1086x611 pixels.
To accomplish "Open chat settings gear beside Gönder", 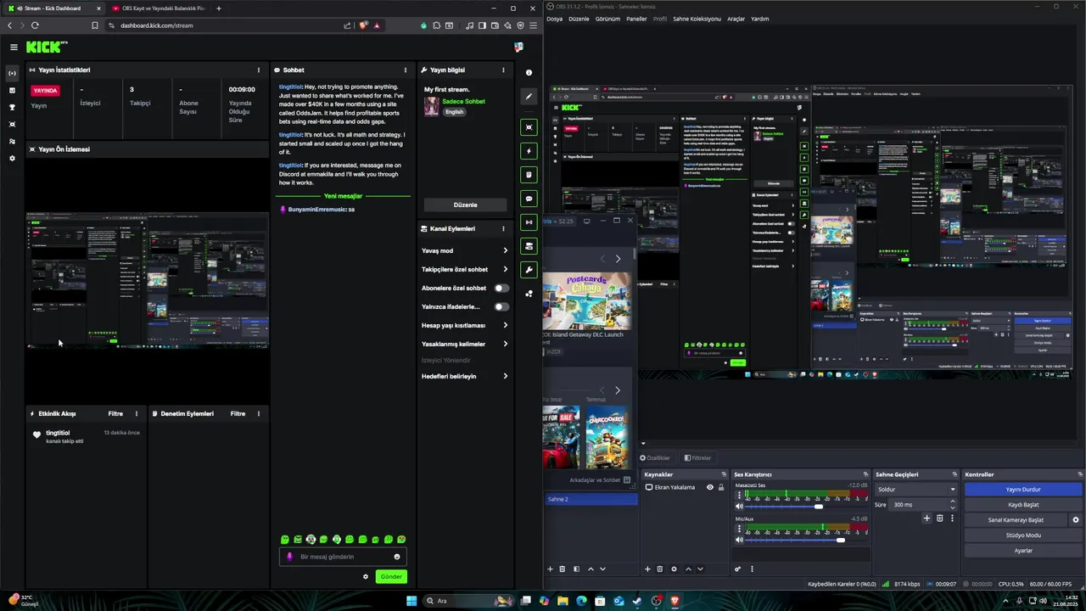I will coord(366,577).
